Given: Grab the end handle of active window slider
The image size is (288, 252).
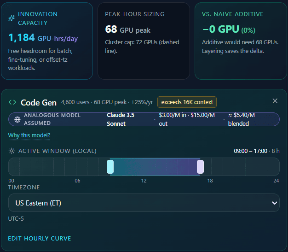Looking at the screenshot, I should click(200, 167).
